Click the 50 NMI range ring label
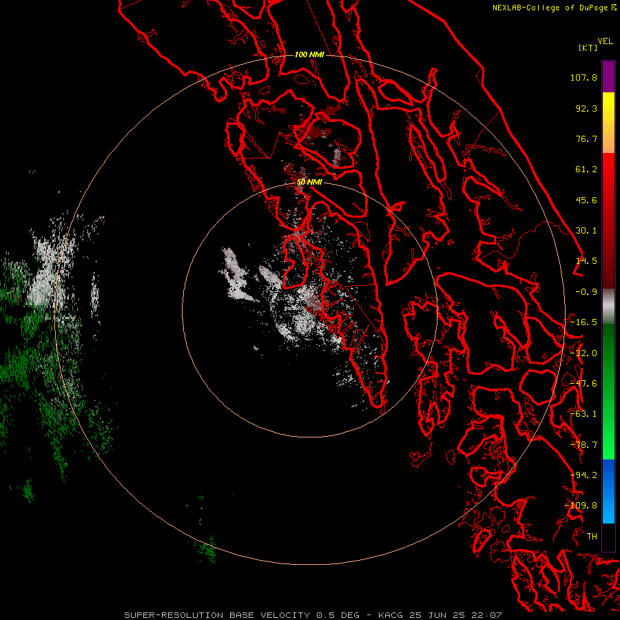This screenshot has height=620, width=620. tap(309, 183)
